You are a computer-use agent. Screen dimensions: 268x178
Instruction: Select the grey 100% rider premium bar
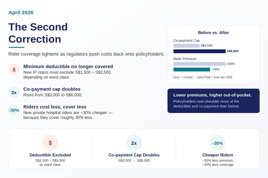click(x=200, y=64)
